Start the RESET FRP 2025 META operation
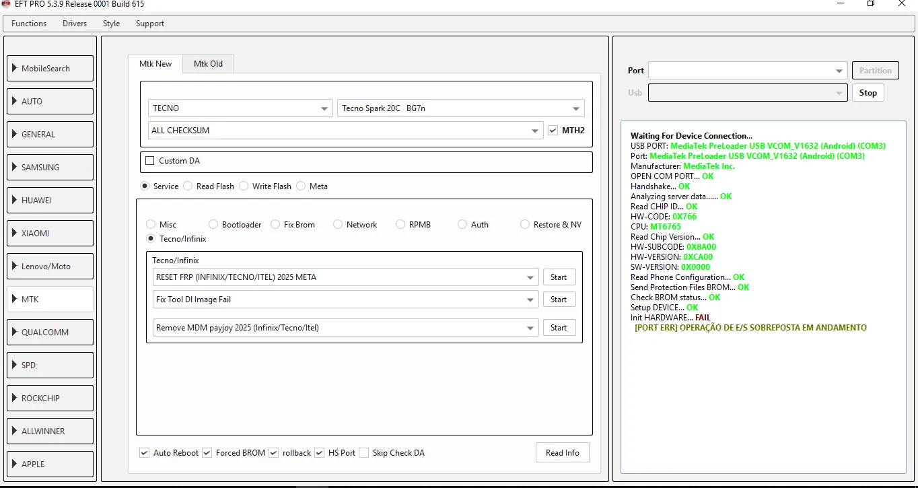The image size is (918, 488). click(559, 277)
